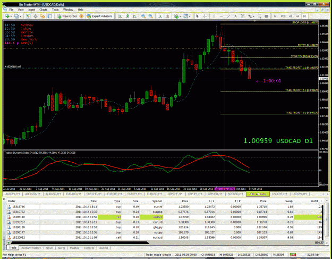
Task: Switch to the H4 timeframe
Action: pos(297,16)
